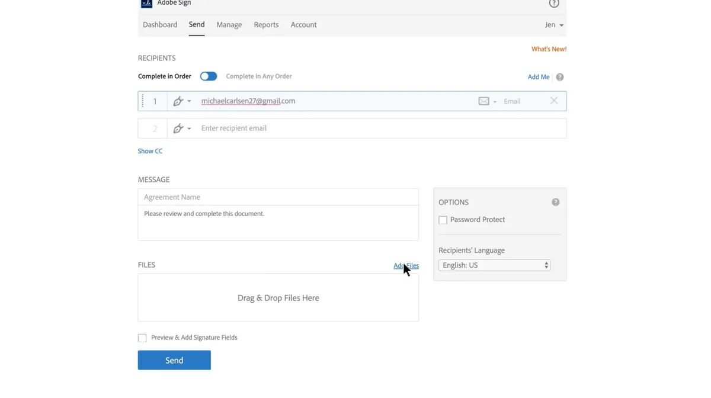Switch to the Reports tab
711x398 pixels.
[266, 25]
